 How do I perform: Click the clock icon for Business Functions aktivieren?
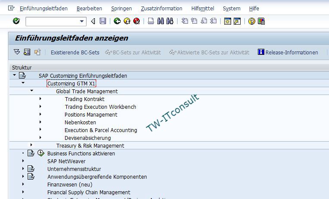(x=41, y=153)
